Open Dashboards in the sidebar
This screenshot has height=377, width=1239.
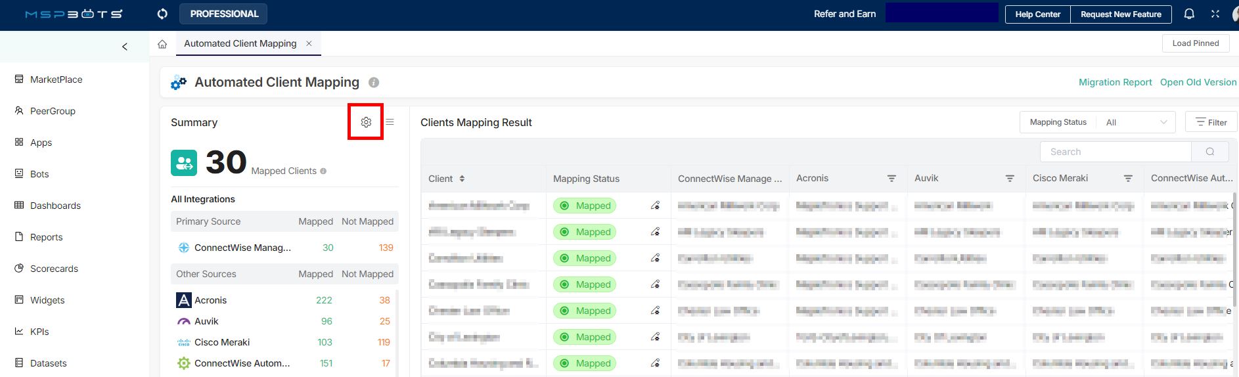pyautogui.click(x=47, y=206)
